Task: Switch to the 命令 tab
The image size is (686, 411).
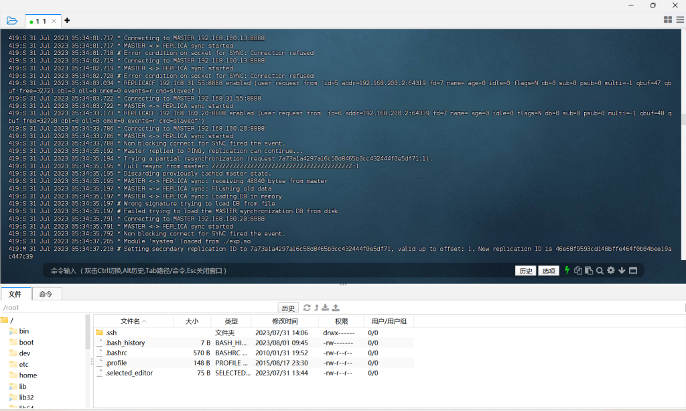Action: tap(46, 294)
